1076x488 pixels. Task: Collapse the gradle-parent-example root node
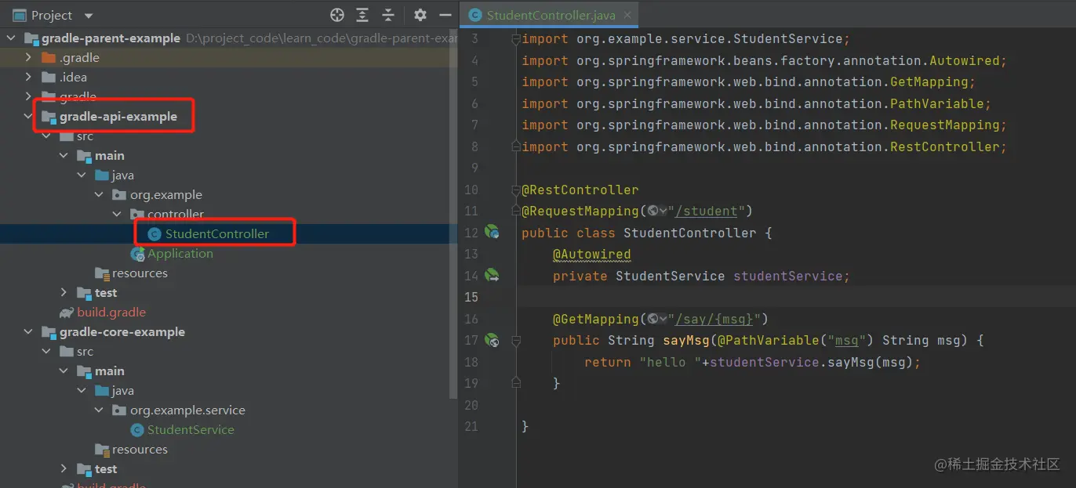pyautogui.click(x=12, y=38)
